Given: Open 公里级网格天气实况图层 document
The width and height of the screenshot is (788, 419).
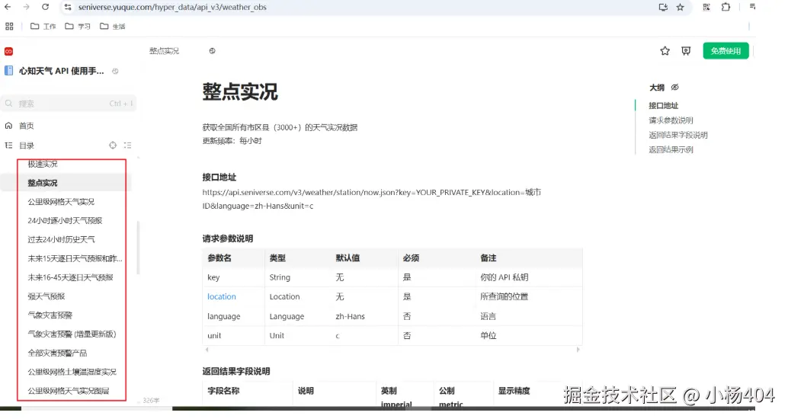Looking at the screenshot, I should (x=69, y=391).
